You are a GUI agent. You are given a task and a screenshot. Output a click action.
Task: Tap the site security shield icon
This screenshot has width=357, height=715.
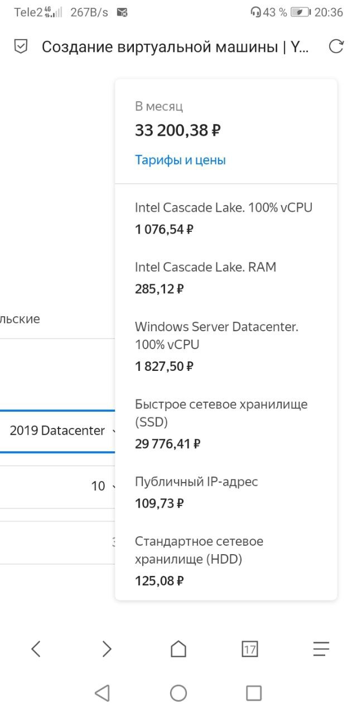coord(21,47)
